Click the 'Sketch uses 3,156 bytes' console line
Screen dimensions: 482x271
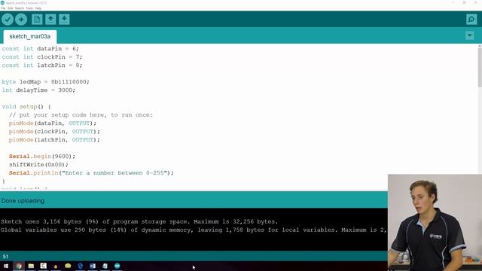(139, 221)
